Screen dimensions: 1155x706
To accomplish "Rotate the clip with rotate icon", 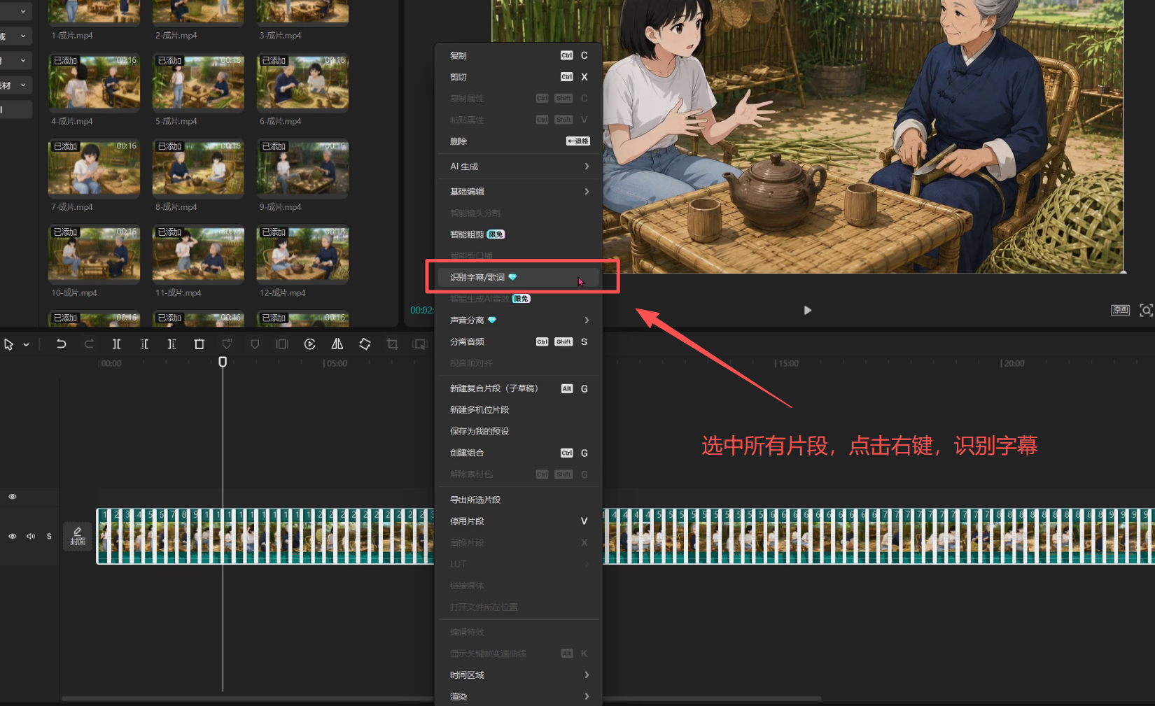I will [x=365, y=344].
